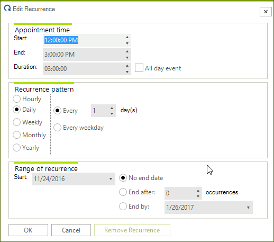274x242 pixels.
Task: Enable the All day event checkbox
Action: point(139,68)
